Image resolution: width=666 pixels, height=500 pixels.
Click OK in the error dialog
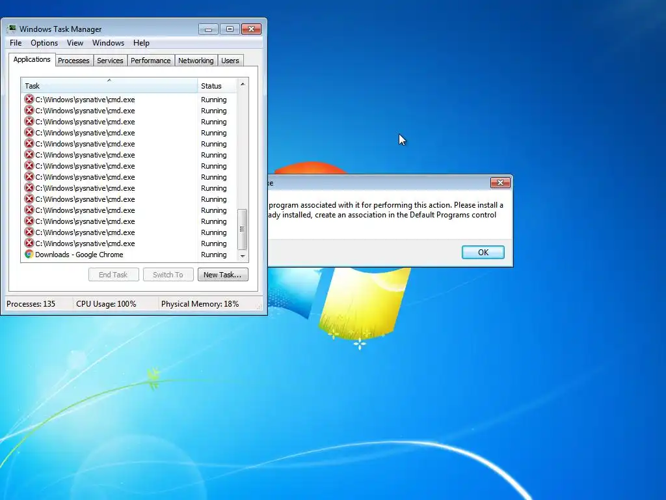click(483, 252)
